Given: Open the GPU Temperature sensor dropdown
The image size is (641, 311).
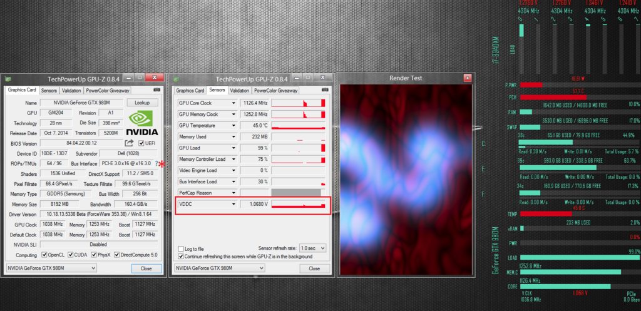Looking at the screenshot, I should coord(234,125).
